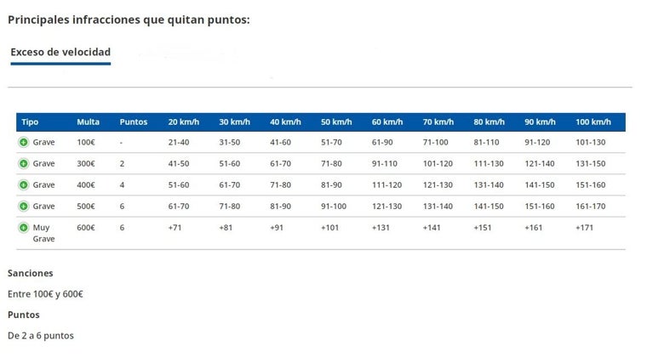Click the 161-170 speed range cell
Viewport: 647px width, 363px height.
(591, 206)
